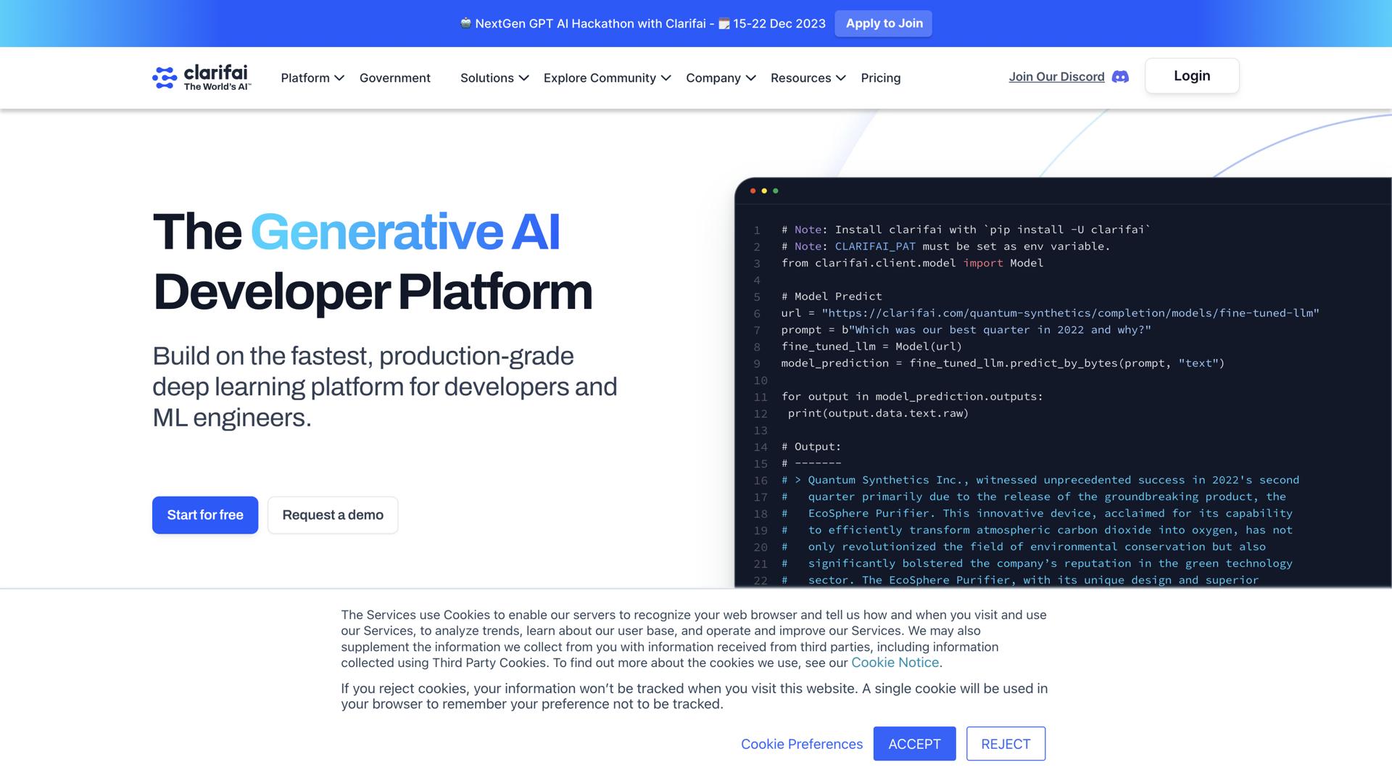Click the Login button
This screenshot has width=1392, height=783.
(x=1191, y=76)
